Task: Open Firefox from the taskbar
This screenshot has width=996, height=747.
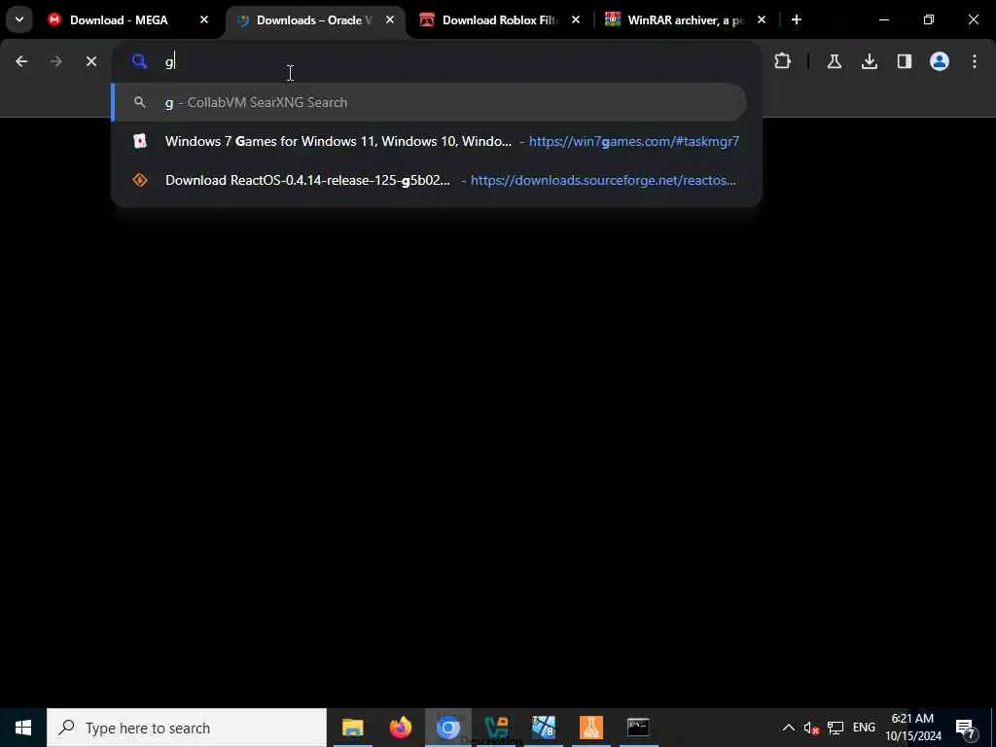Action: coord(400,728)
